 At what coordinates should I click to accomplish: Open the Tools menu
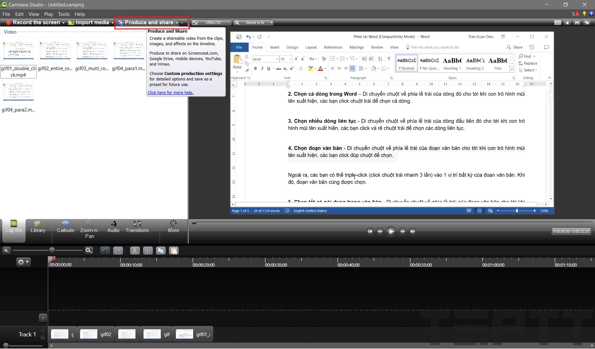tap(64, 14)
